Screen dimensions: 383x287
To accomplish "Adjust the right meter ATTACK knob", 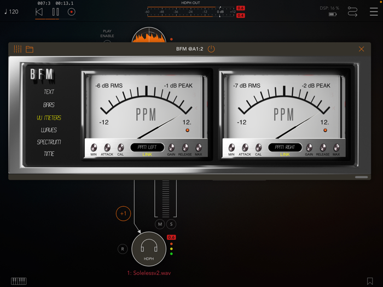I will point(245,148).
